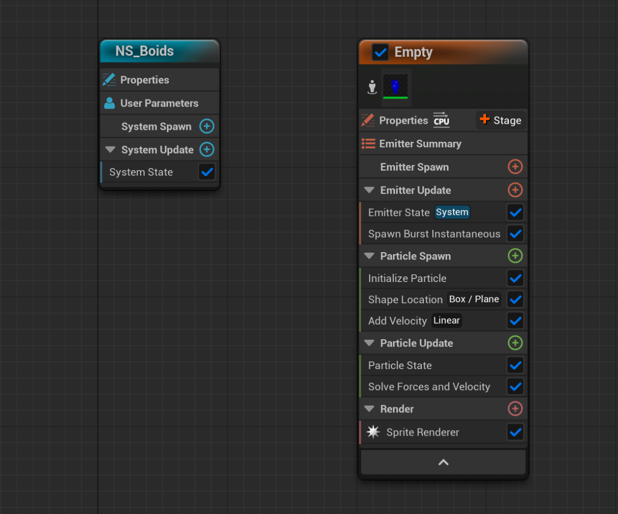The height and width of the screenshot is (514, 618).
Task: Click the Stage button
Action: pyautogui.click(x=501, y=120)
